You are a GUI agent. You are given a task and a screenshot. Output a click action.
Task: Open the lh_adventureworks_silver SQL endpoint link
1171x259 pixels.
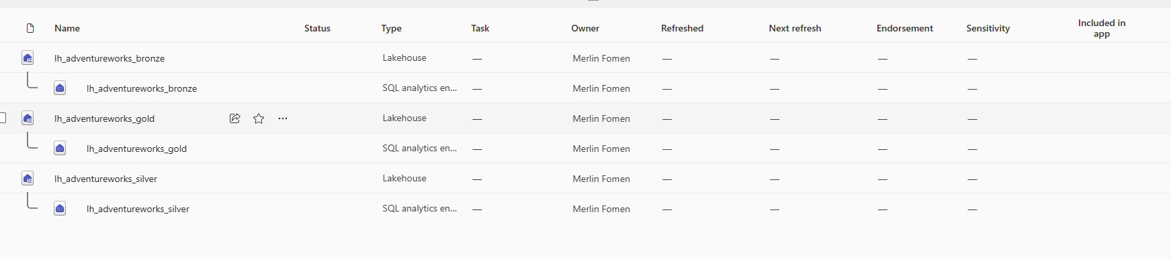click(138, 209)
